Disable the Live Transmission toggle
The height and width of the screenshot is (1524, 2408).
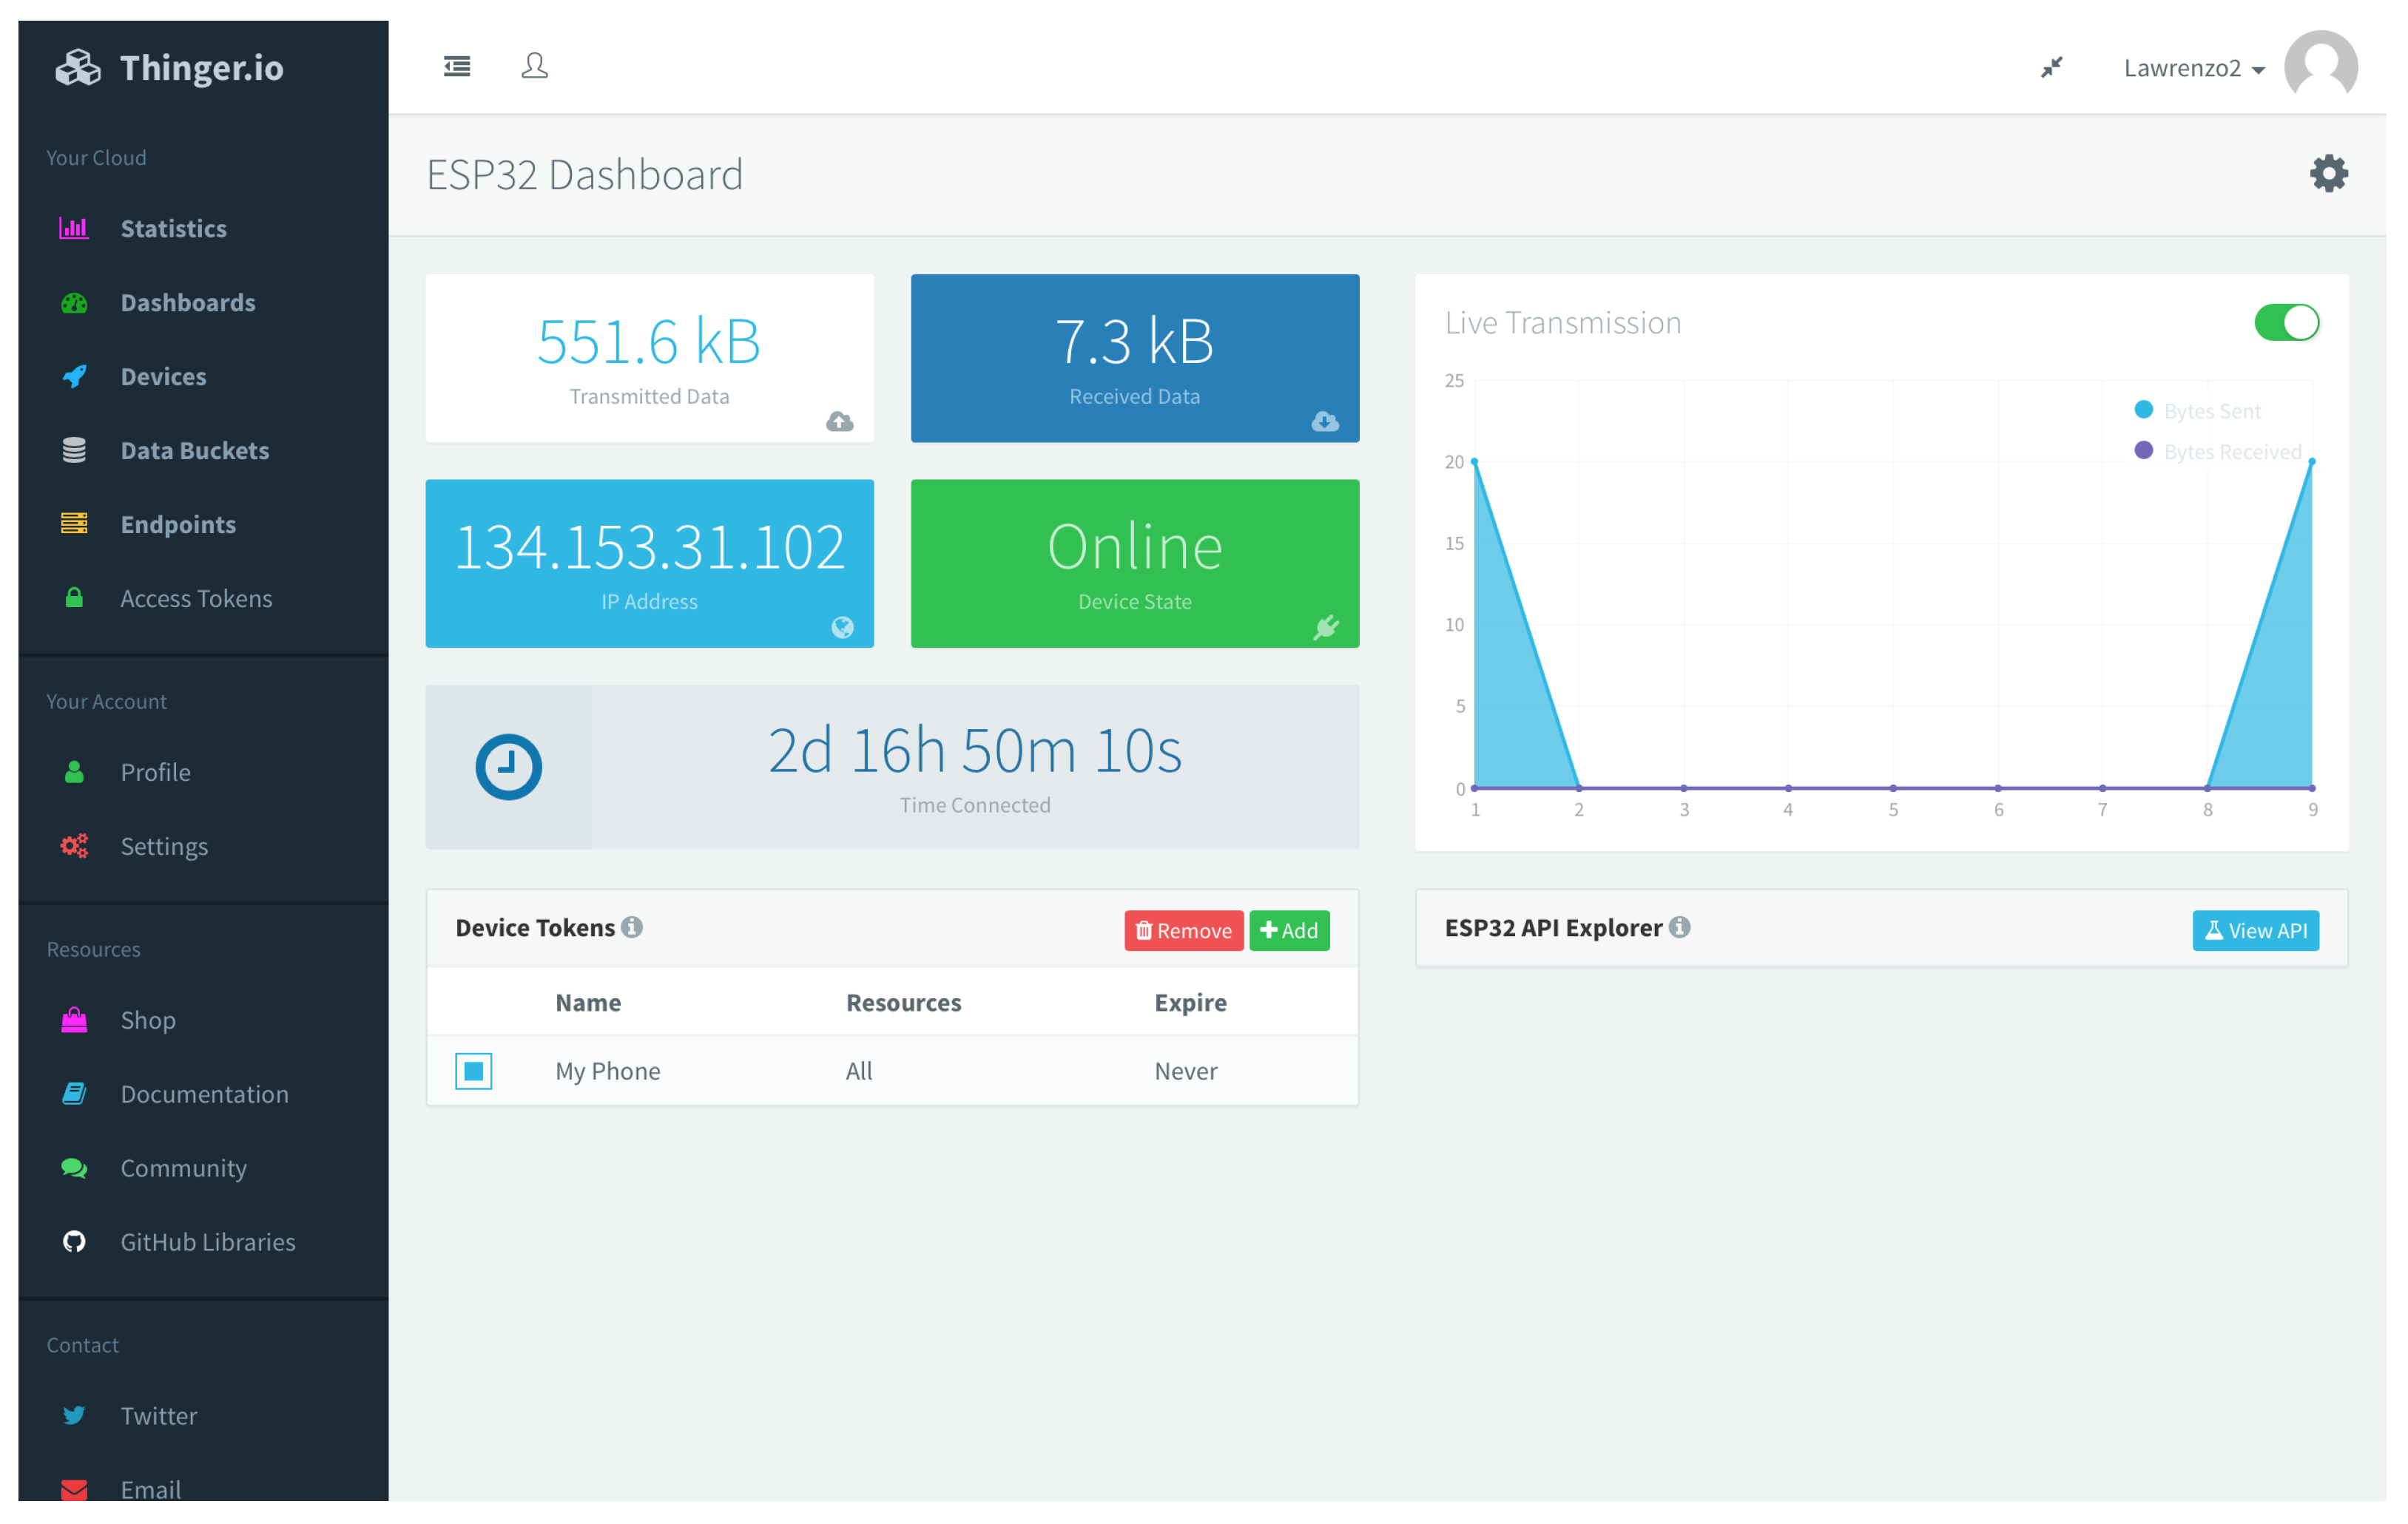pyautogui.click(x=2286, y=323)
